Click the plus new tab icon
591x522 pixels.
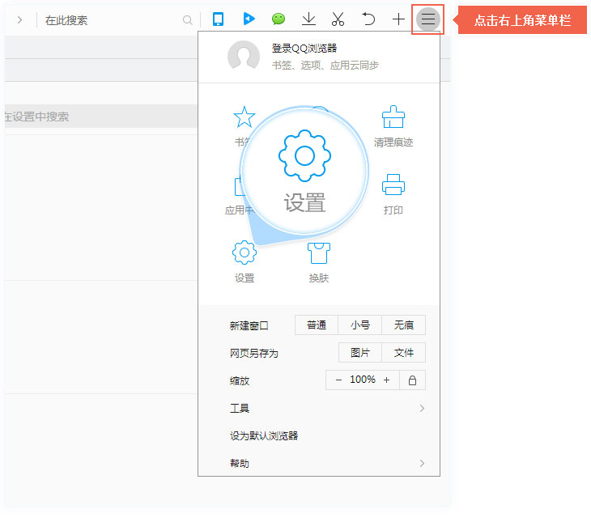click(x=398, y=19)
